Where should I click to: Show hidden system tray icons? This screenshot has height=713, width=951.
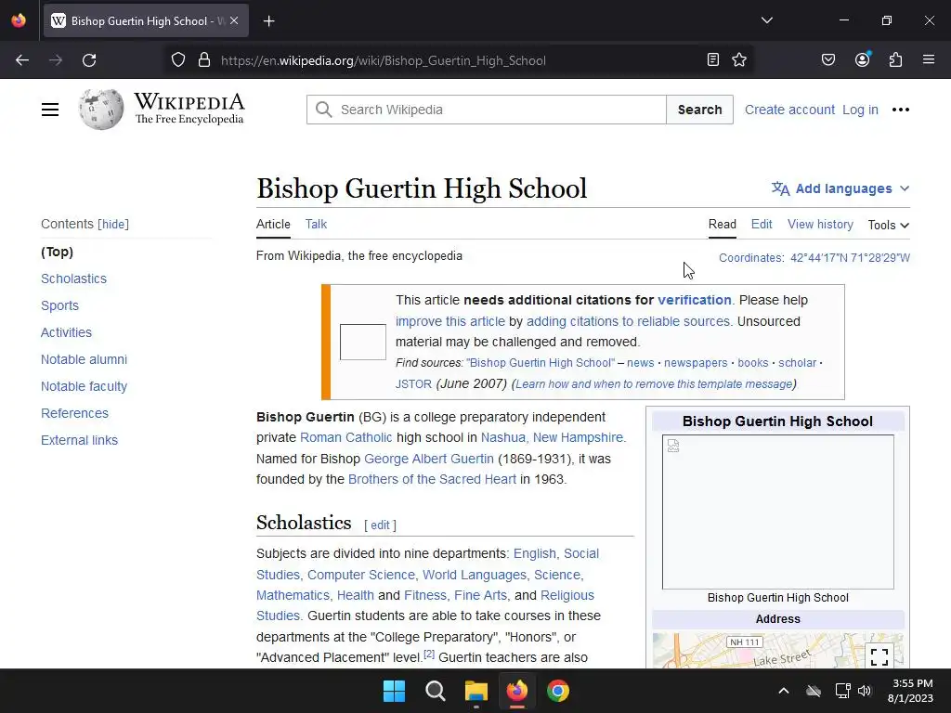pos(784,691)
